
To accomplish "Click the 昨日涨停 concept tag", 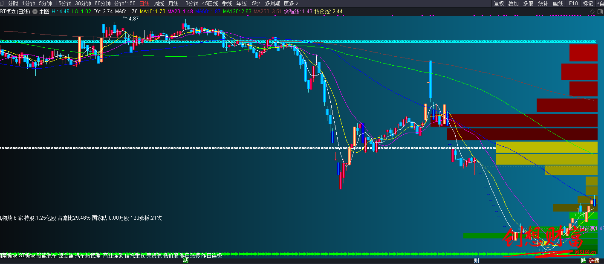I will click(190, 256).
